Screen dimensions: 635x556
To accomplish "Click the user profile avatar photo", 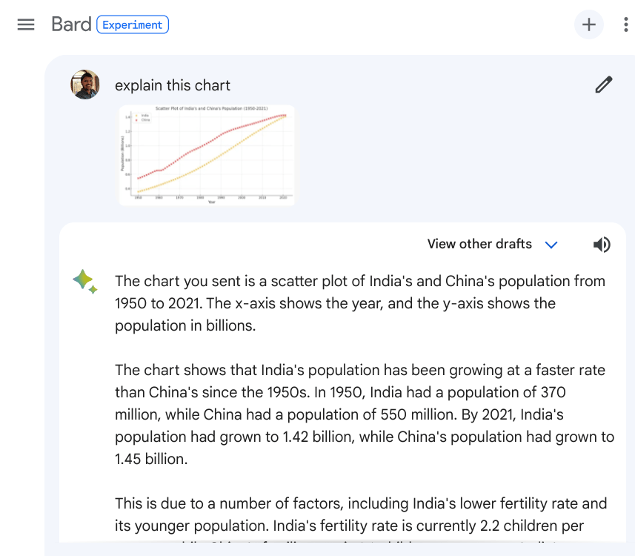I will click(x=85, y=85).
